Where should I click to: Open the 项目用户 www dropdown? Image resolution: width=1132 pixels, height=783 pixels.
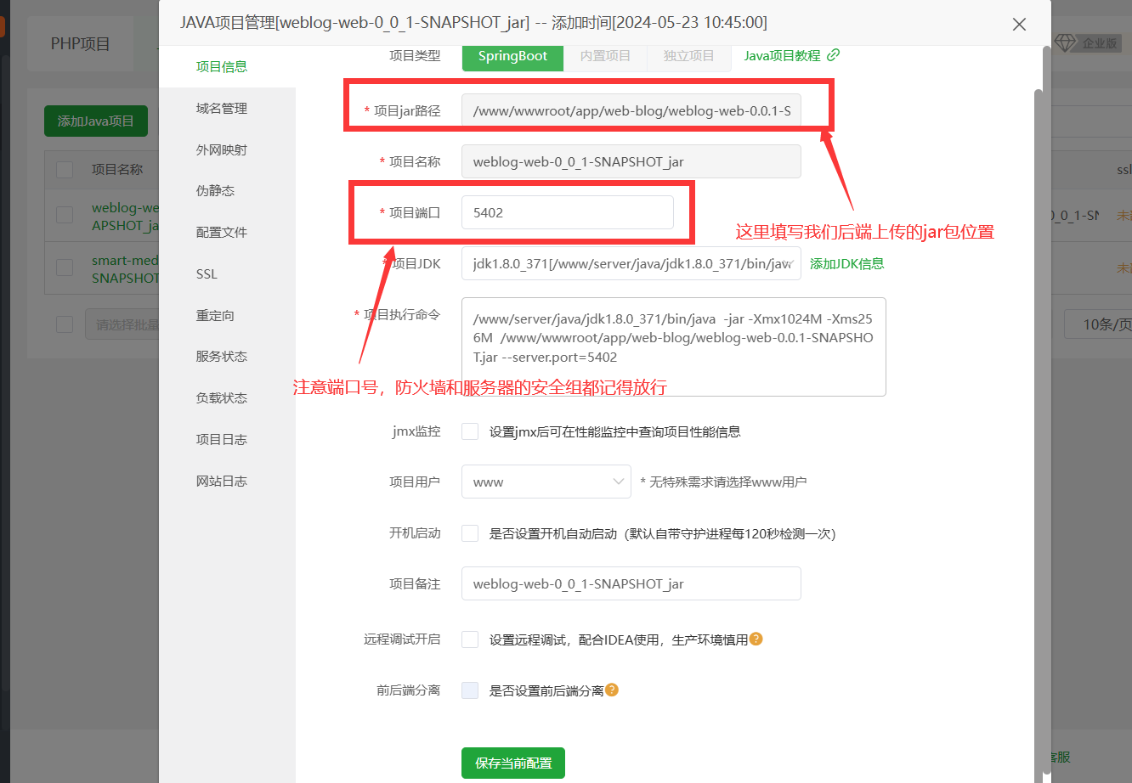pyautogui.click(x=546, y=482)
